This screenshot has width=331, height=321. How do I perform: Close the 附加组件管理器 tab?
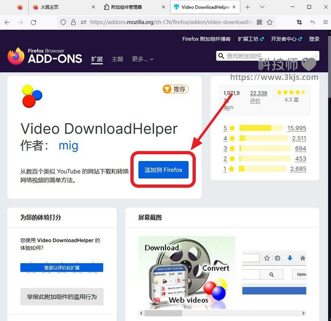(163, 7)
